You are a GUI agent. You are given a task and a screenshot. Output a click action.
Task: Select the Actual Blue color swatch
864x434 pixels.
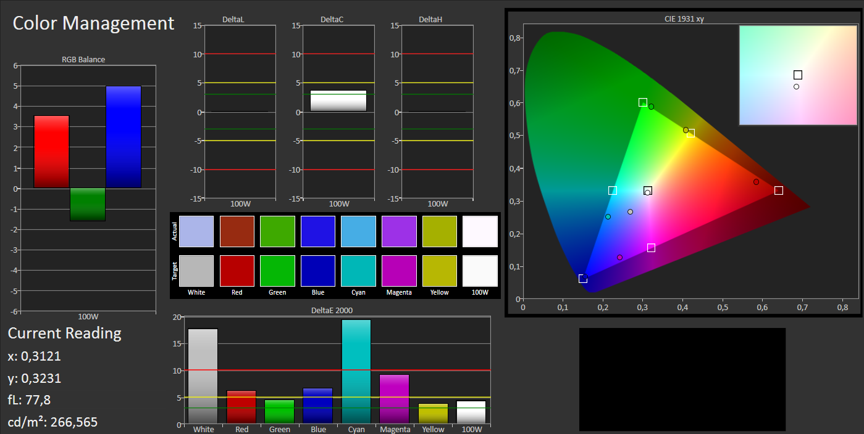point(318,231)
